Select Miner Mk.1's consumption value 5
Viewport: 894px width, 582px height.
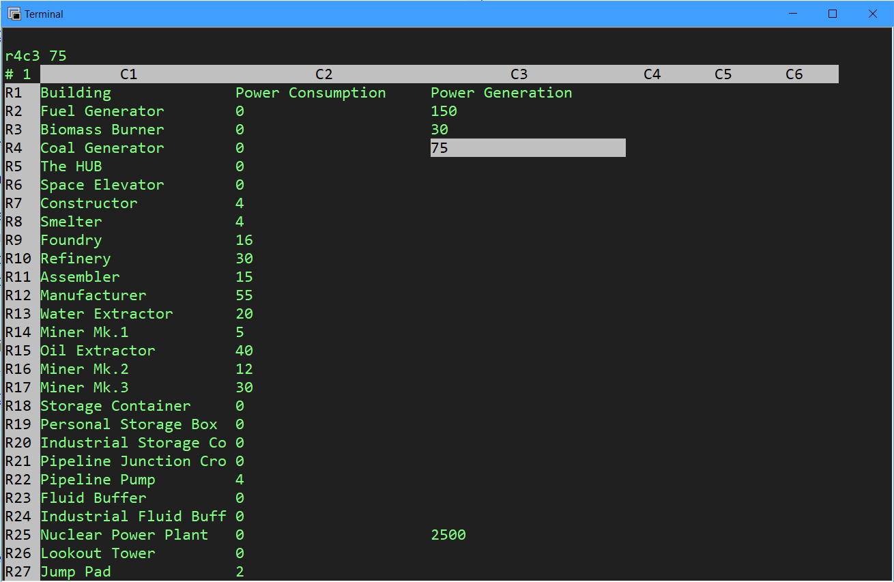[x=240, y=332]
